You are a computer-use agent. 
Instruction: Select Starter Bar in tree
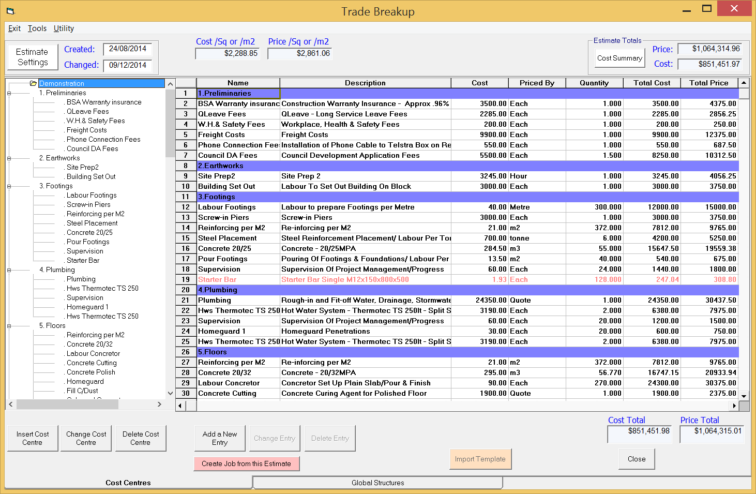pyautogui.click(x=83, y=260)
